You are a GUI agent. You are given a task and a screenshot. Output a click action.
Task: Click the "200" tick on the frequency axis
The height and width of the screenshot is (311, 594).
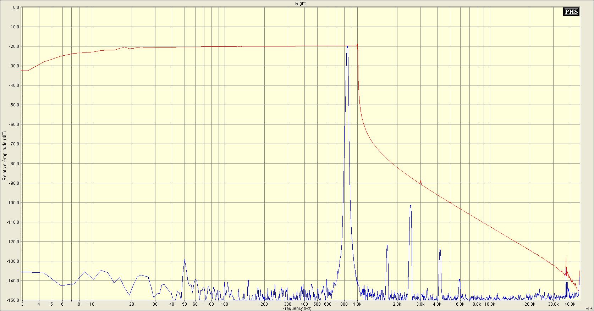point(264,304)
